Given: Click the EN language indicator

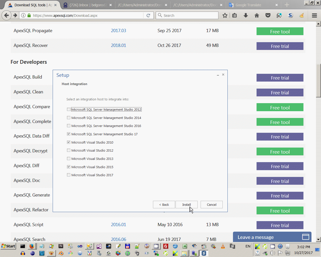Looking at the screenshot, I should (248, 246).
